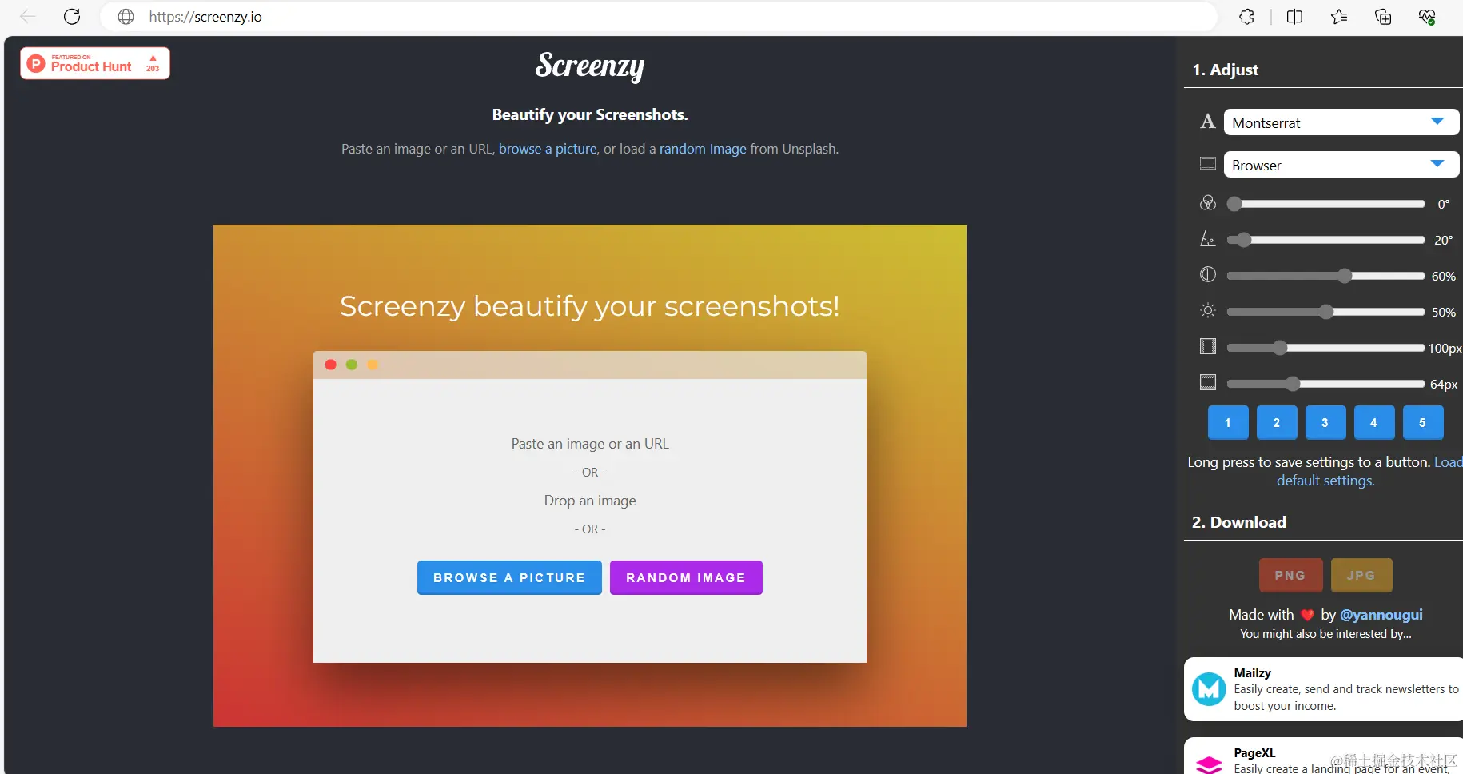Click Load default settings link
This screenshot has width=1463, height=774.
tap(1325, 481)
